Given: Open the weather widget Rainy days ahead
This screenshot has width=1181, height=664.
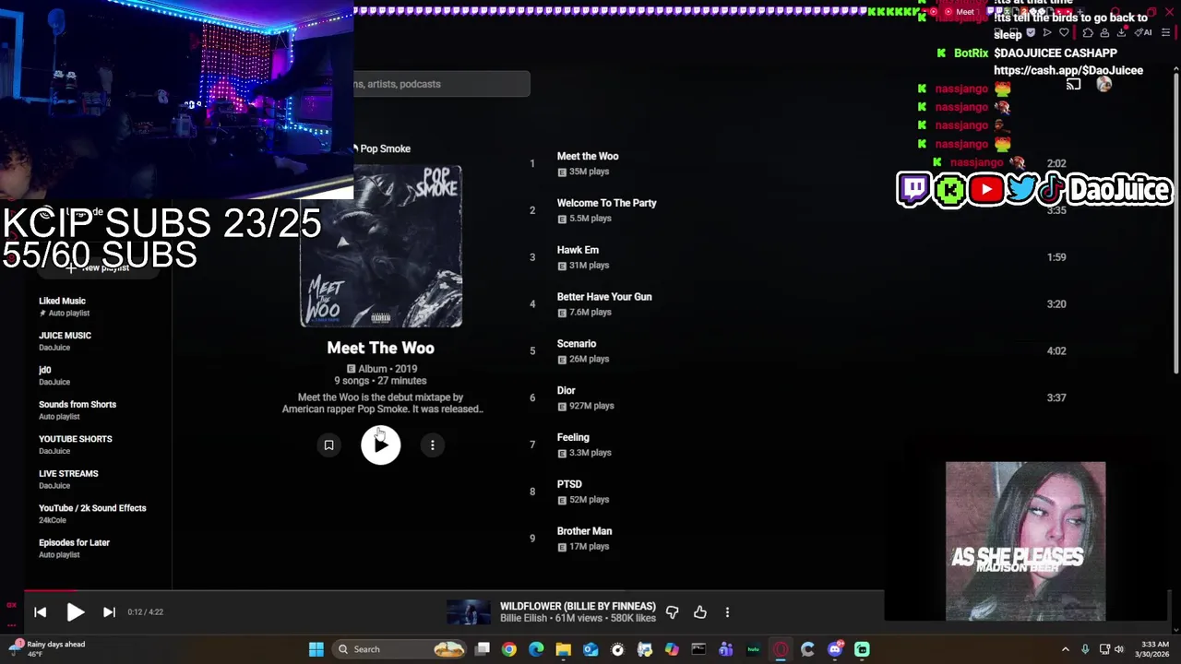Looking at the screenshot, I should coord(48,649).
